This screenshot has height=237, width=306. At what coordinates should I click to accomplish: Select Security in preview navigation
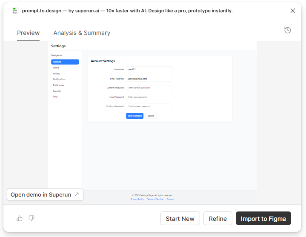point(57,91)
